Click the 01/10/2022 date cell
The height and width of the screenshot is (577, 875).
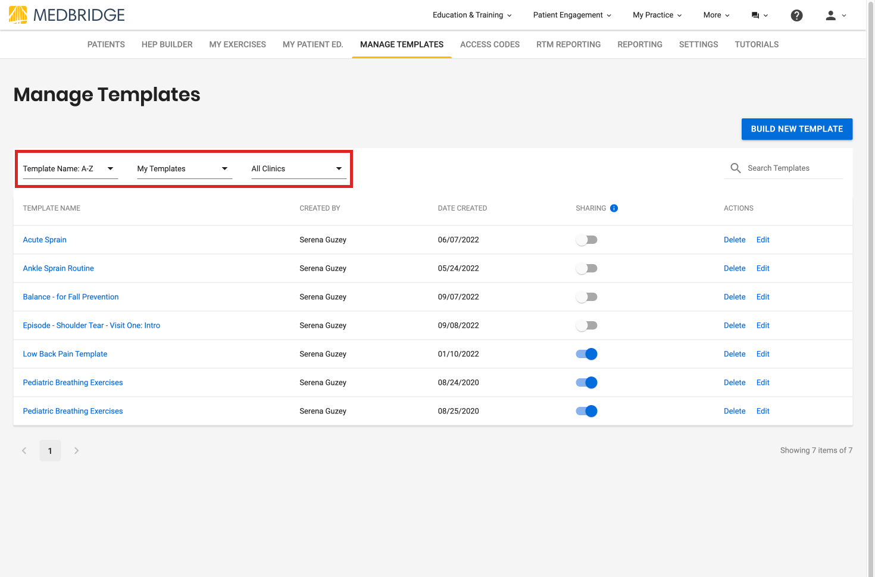(458, 354)
